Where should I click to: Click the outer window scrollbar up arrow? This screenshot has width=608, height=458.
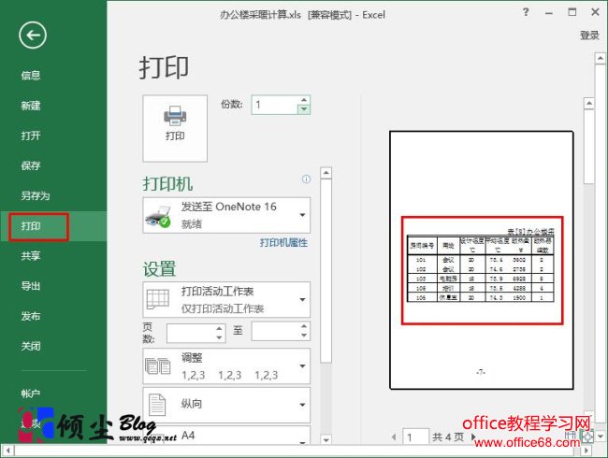[x=601, y=59]
